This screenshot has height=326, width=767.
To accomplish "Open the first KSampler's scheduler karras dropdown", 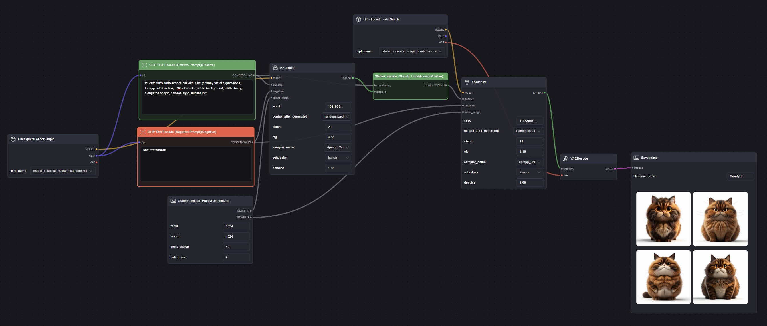I will click(x=338, y=158).
